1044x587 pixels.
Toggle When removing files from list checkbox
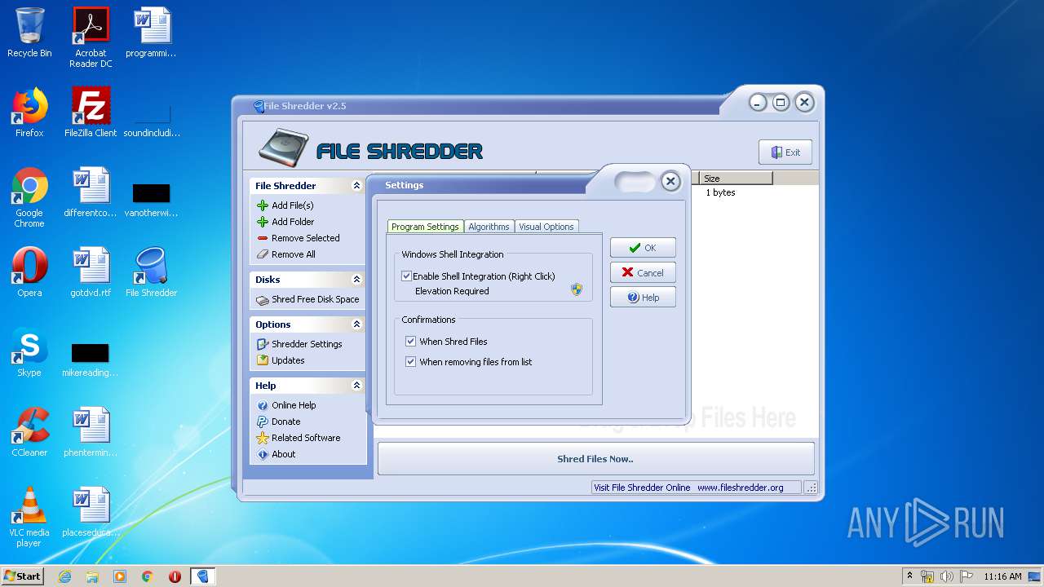[410, 362]
